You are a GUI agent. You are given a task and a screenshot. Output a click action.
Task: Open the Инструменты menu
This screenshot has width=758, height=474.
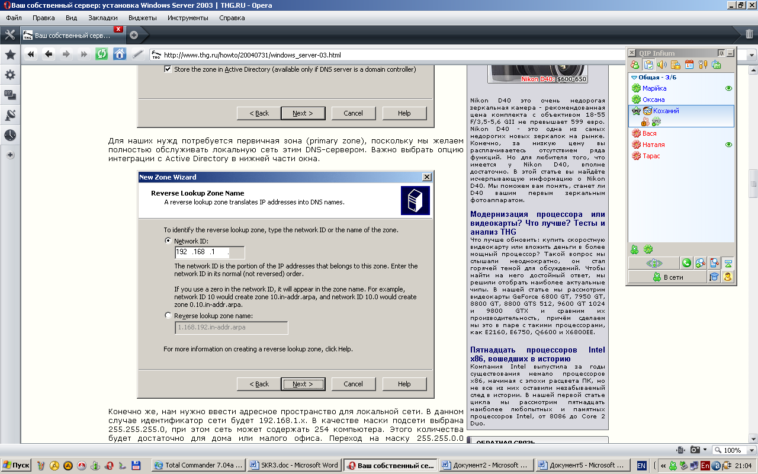188,18
